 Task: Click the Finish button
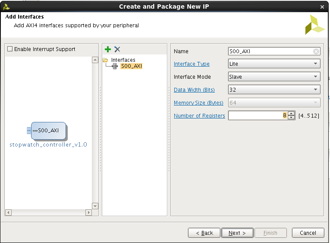(270, 233)
